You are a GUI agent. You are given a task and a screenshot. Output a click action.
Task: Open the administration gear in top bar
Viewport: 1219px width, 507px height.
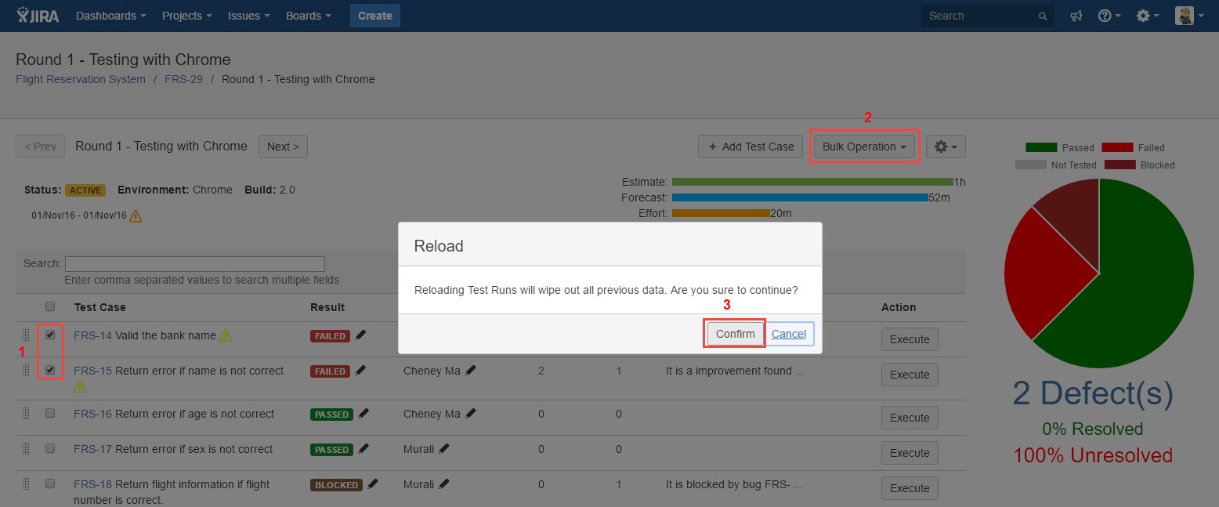pos(1148,16)
